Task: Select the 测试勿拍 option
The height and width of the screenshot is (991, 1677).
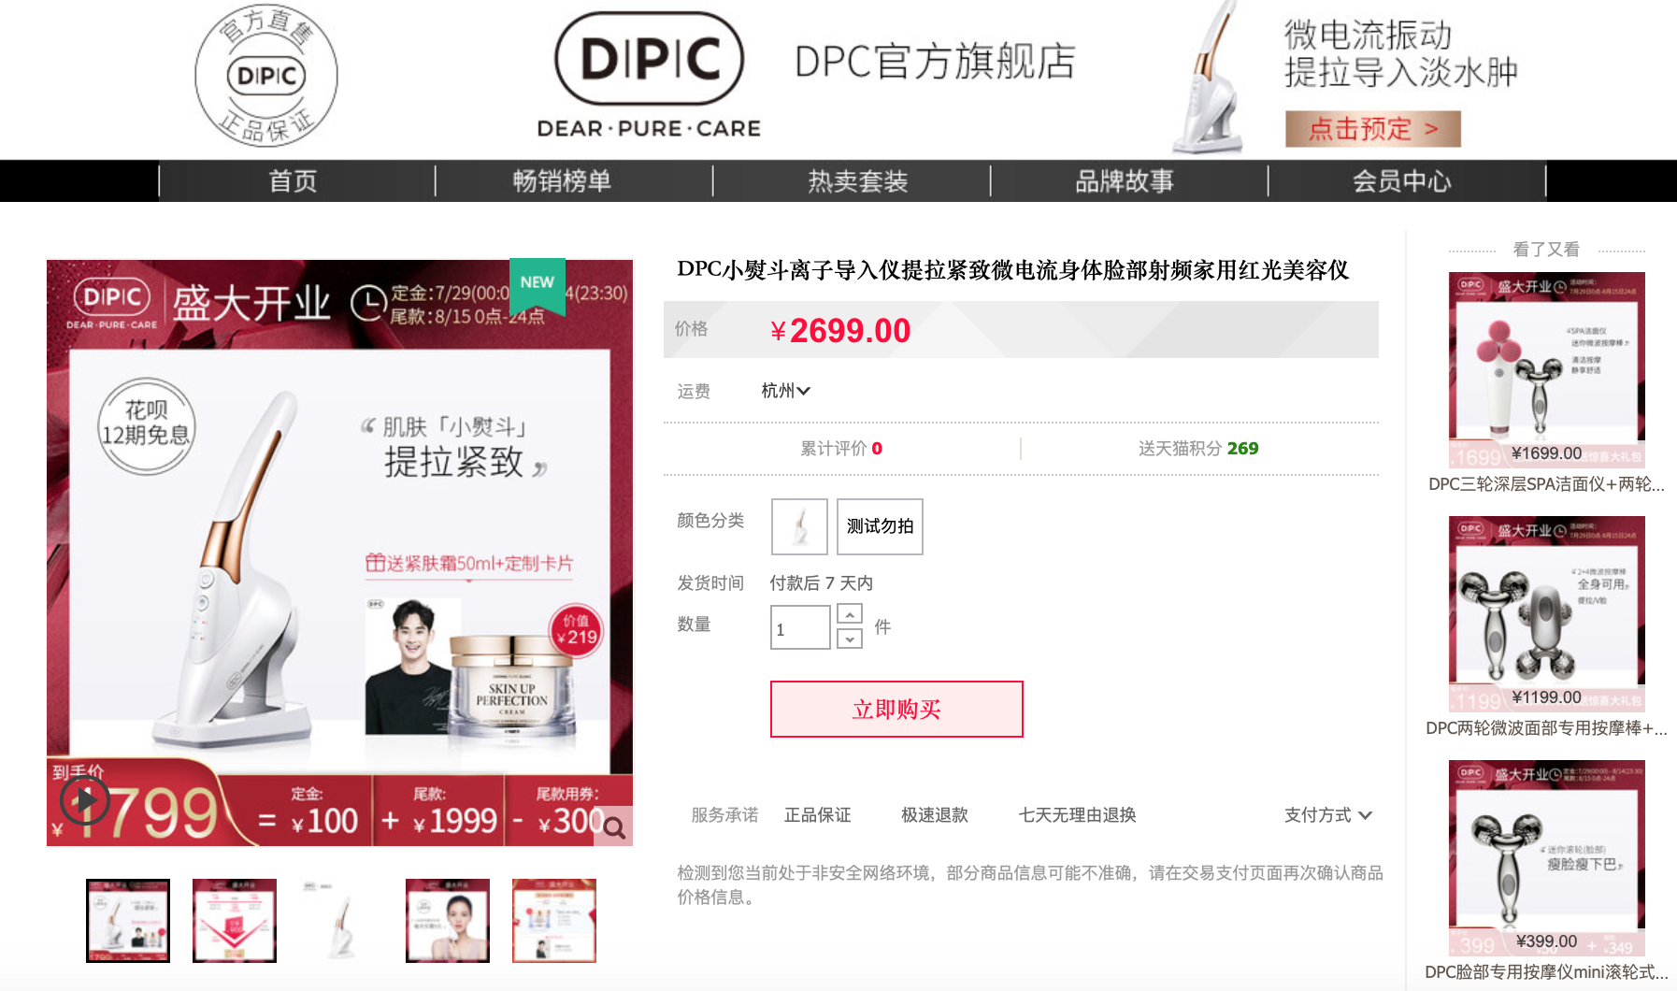Action: pyautogui.click(x=880, y=526)
